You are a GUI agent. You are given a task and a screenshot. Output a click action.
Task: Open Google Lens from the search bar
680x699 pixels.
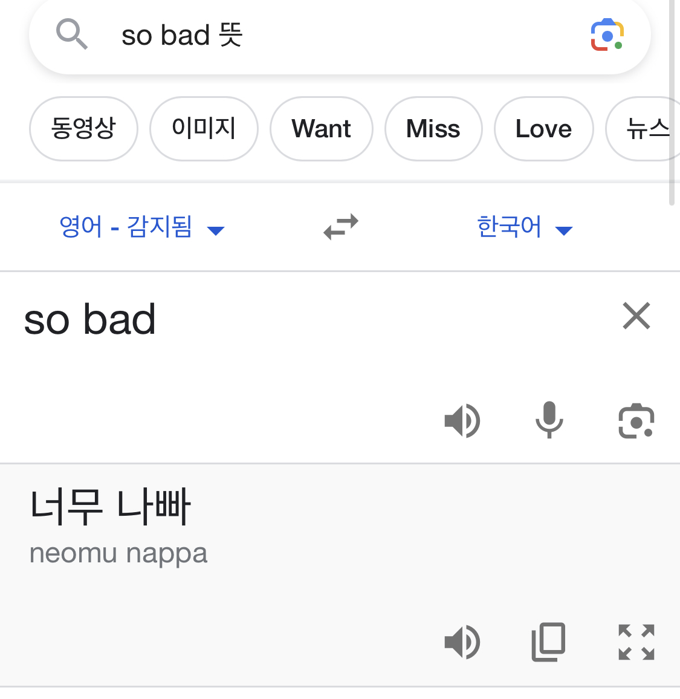point(607,35)
